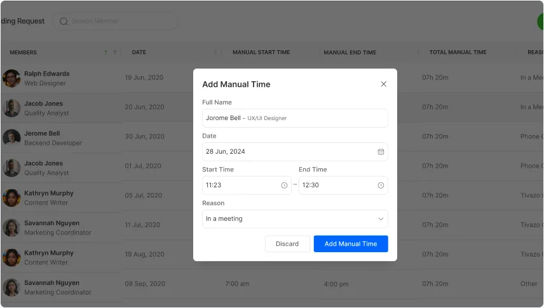Open the calendar icon in Date field
The width and height of the screenshot is (544, 308).
point(381,152)
